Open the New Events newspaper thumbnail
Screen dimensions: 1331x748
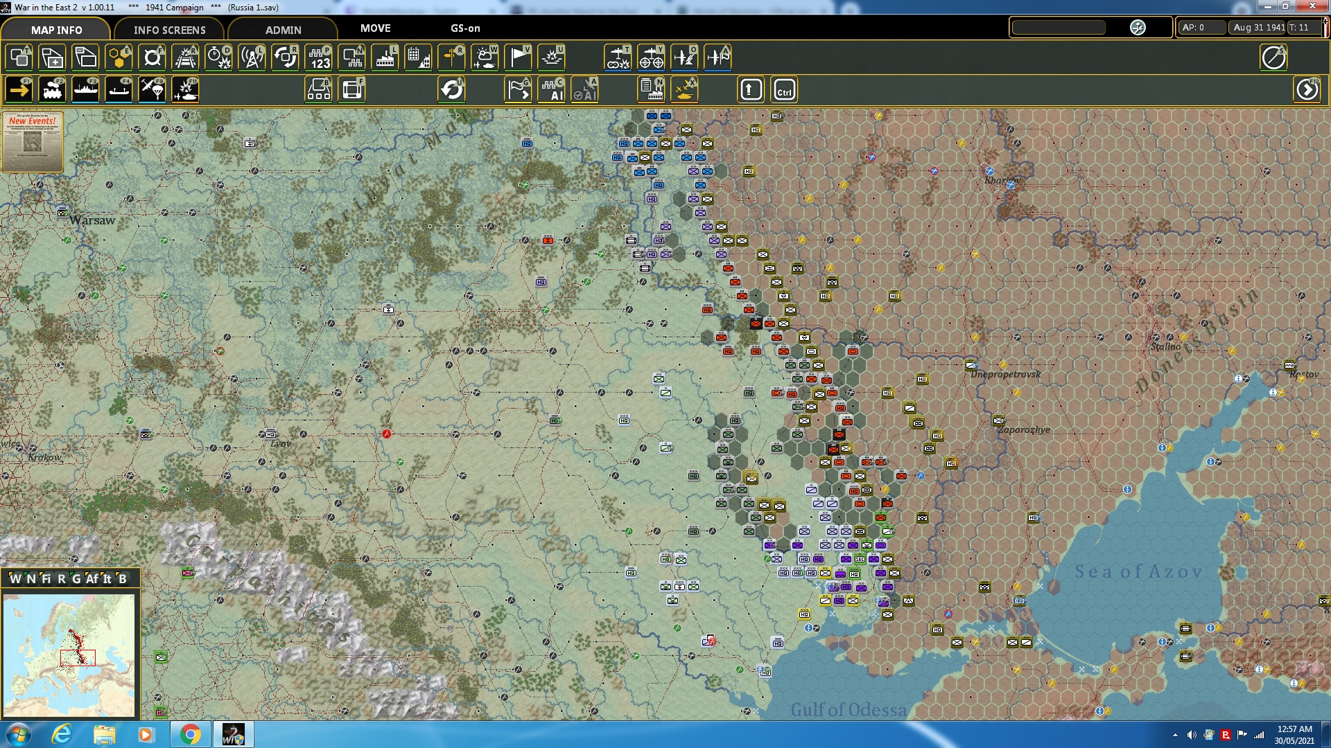33,141
